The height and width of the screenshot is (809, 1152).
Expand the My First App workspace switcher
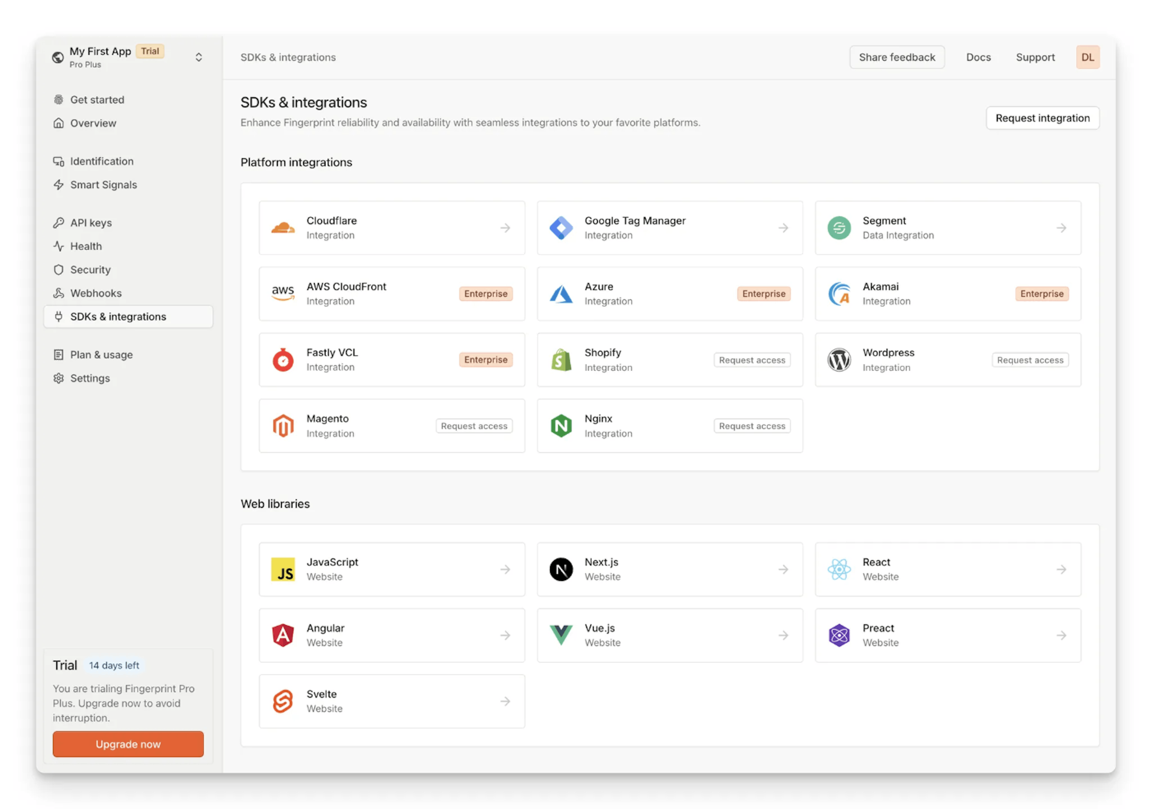pos(199,57)
